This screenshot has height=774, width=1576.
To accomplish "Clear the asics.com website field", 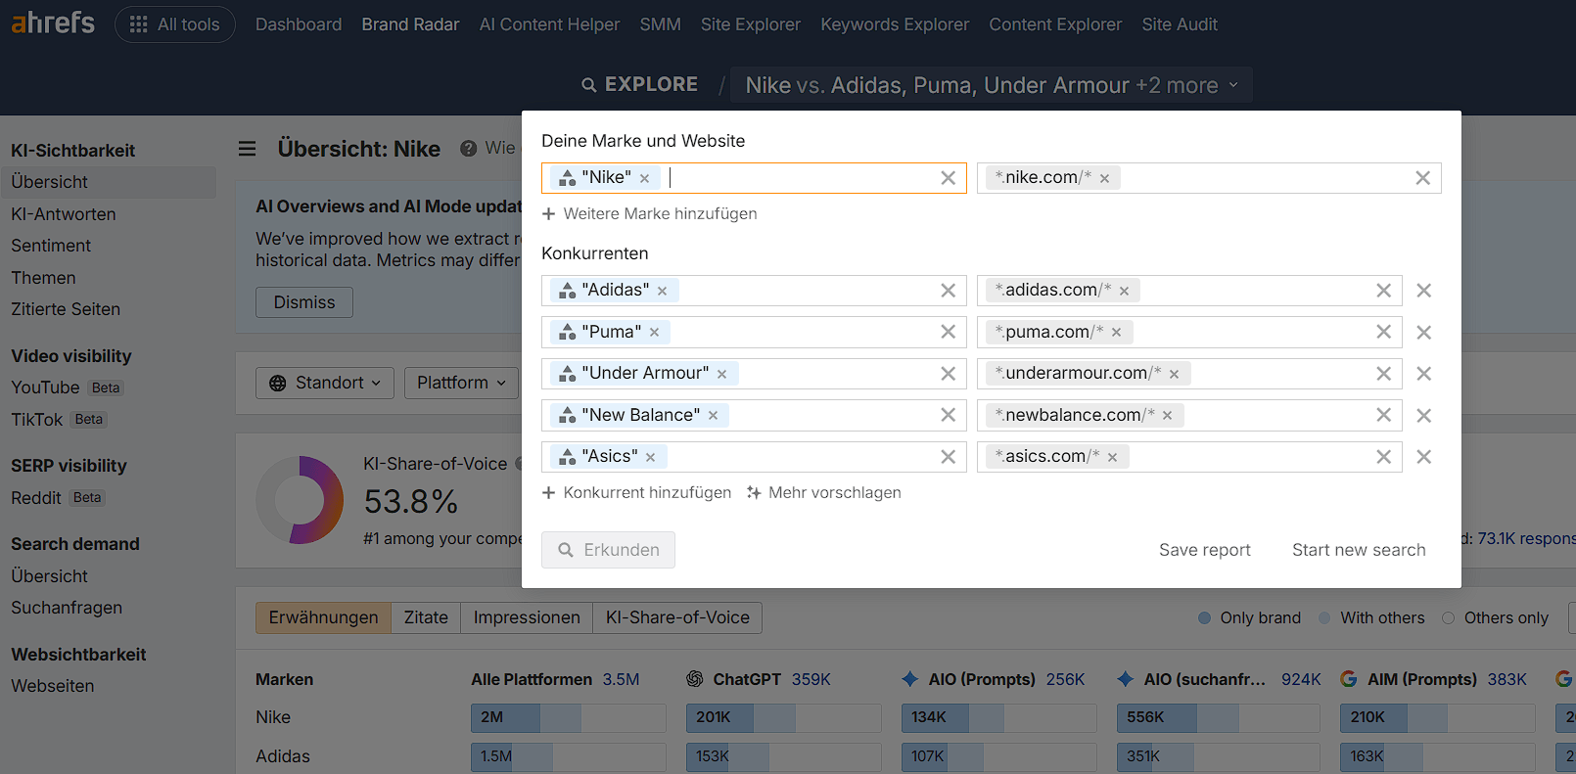I will [1383, 457].
